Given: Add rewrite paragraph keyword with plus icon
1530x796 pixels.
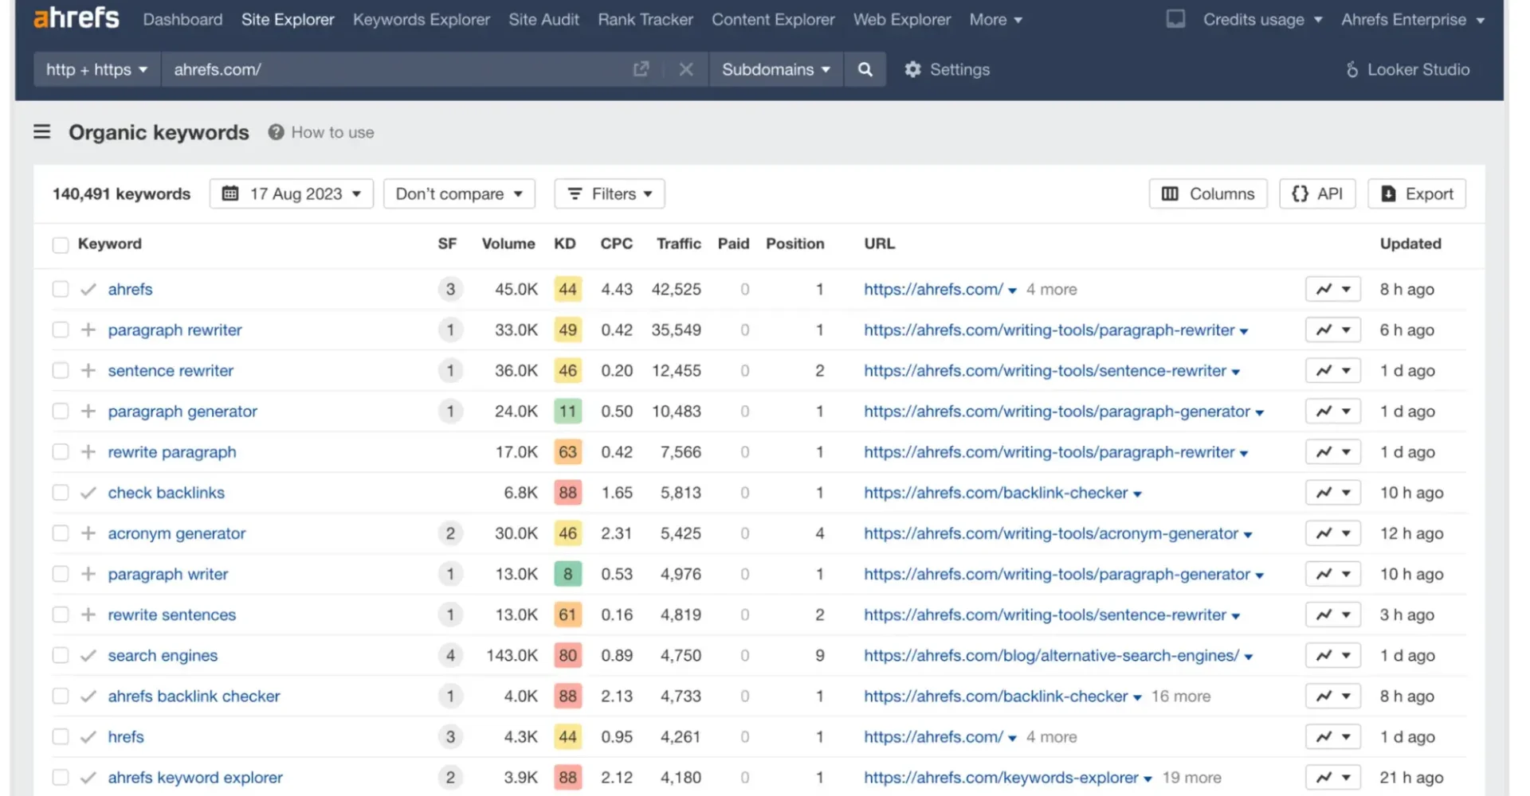Looking at the screenshot, I should point(88,451).
